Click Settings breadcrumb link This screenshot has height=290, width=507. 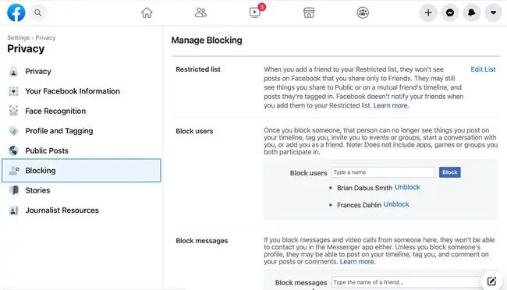(x=19, y=37)
